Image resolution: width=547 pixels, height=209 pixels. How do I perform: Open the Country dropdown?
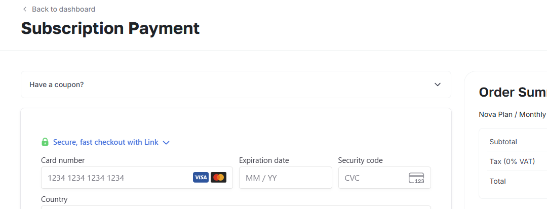[236, 206]
